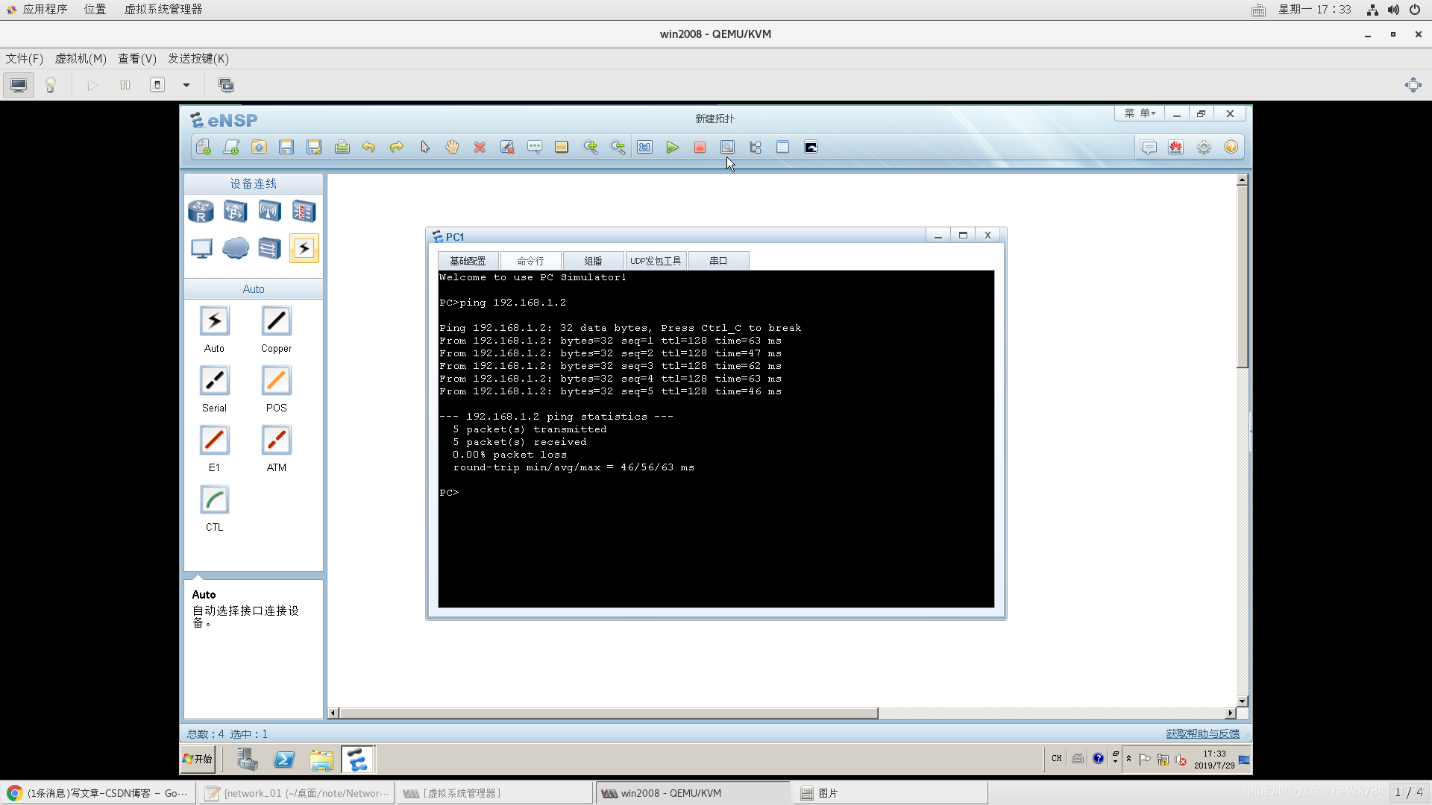The width and height of the screenshot is (1432, 805).
Task: Start devices with the green play button
Action: 672,148
